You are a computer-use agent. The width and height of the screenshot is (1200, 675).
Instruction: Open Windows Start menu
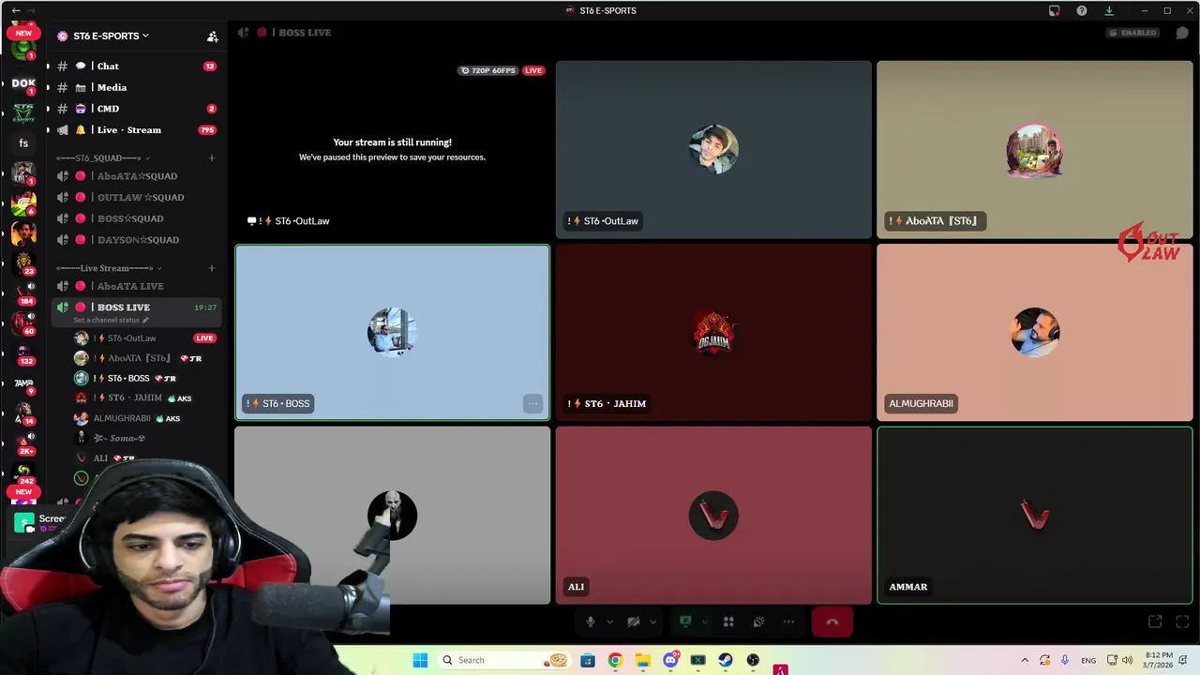(420, 660)
